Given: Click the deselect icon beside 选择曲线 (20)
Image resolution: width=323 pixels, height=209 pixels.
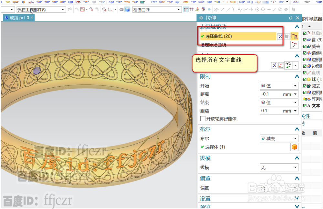Looking at the screenshot, I should tap(280, 36).
